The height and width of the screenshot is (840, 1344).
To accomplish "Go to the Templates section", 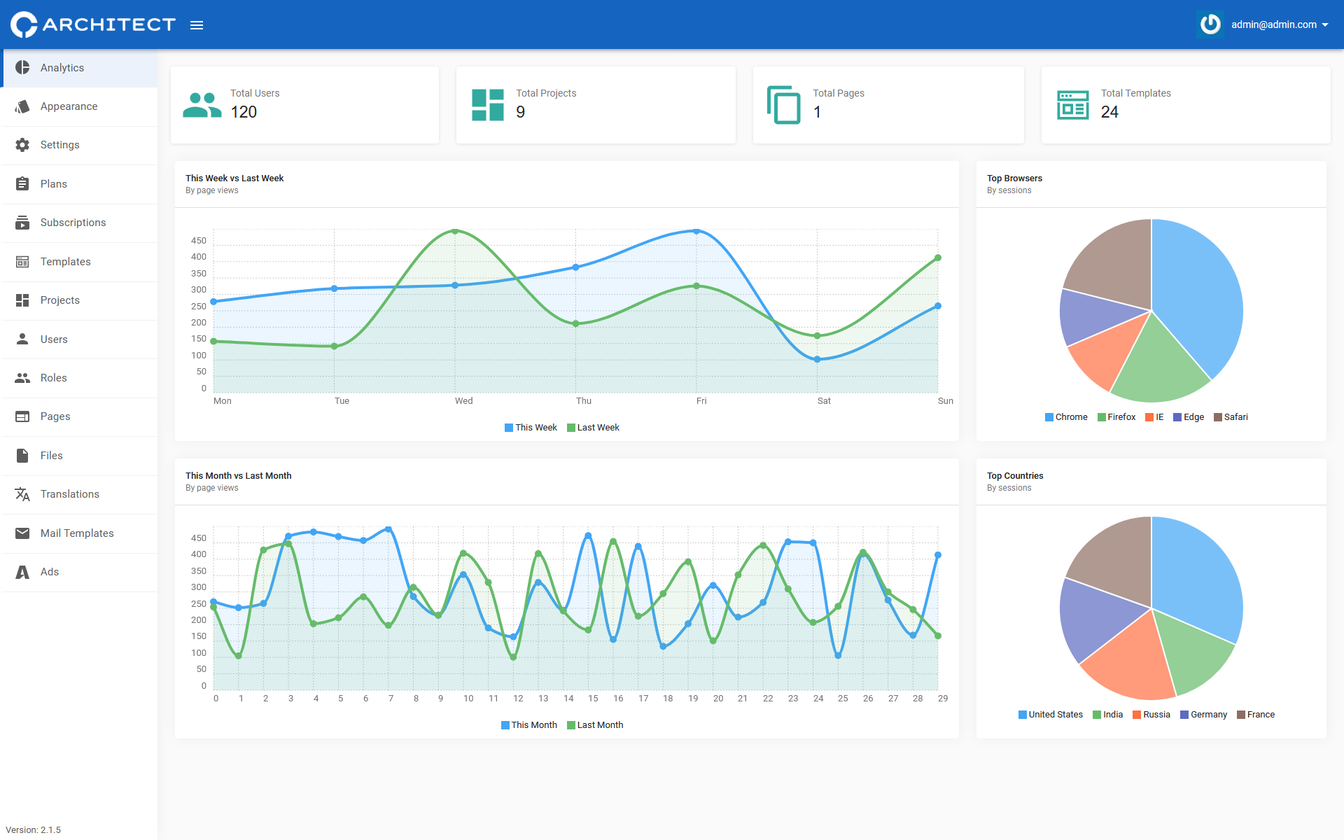I will (x=65, y=262).
